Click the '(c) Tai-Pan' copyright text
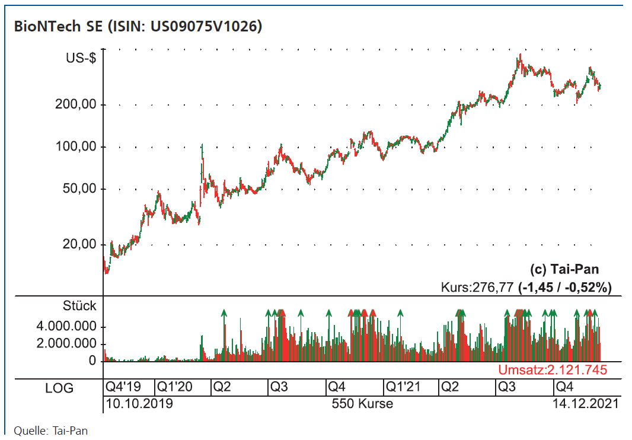Viewport: 632px width, 440px height. point(564,269)
